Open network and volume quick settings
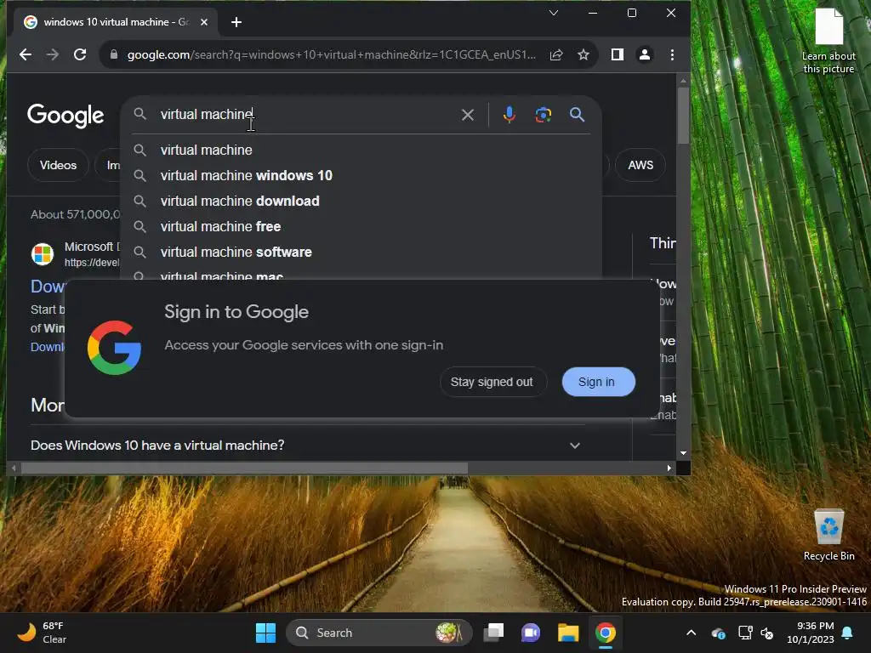 pyautogui.click(x=756, y=633)
